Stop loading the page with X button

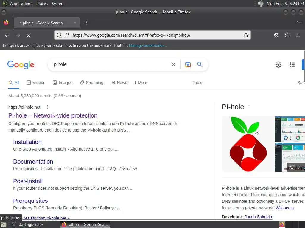(x=28, y=35)
